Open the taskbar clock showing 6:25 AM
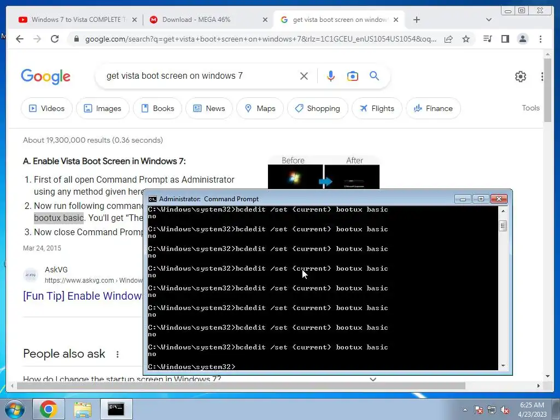 coord(532,409)
